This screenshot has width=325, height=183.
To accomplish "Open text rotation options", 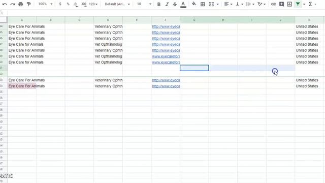I will 262,4.
